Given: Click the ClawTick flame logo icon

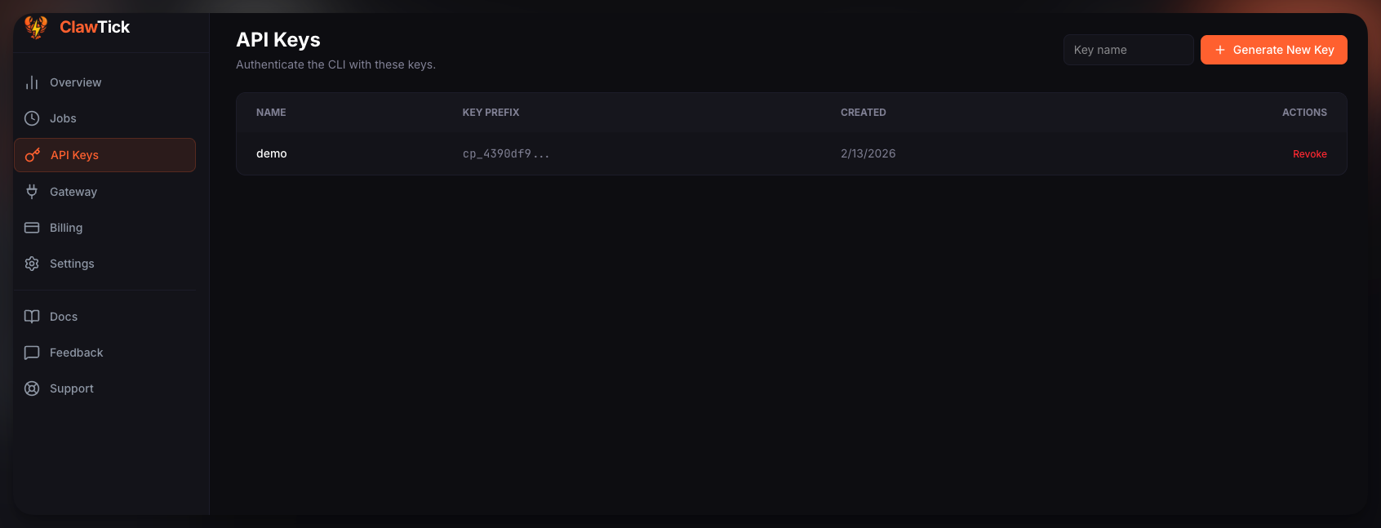Looking at the screenshot, I should (35, 27).
